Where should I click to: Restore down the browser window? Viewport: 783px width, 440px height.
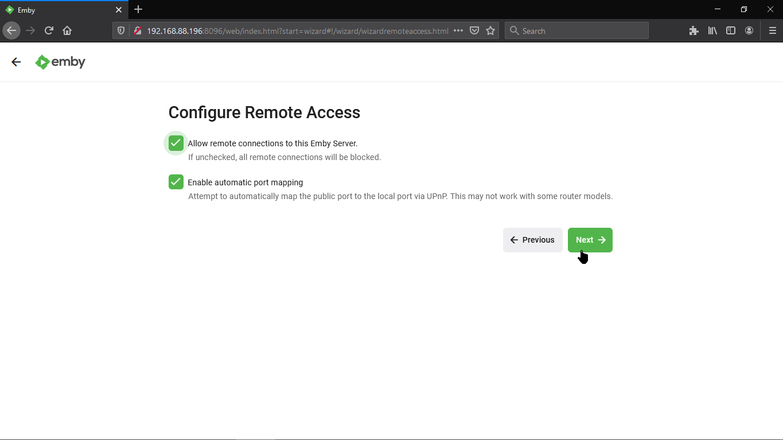[x=744, y=9]
